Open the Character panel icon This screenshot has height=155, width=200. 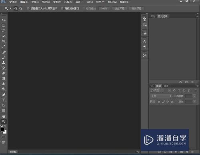pyautogui.click(x=144, y=42)
